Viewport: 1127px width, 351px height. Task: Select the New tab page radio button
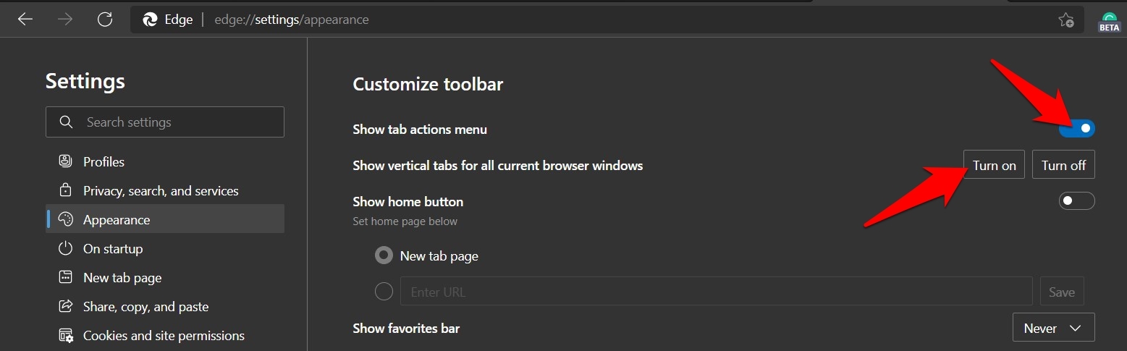point(384,255)
